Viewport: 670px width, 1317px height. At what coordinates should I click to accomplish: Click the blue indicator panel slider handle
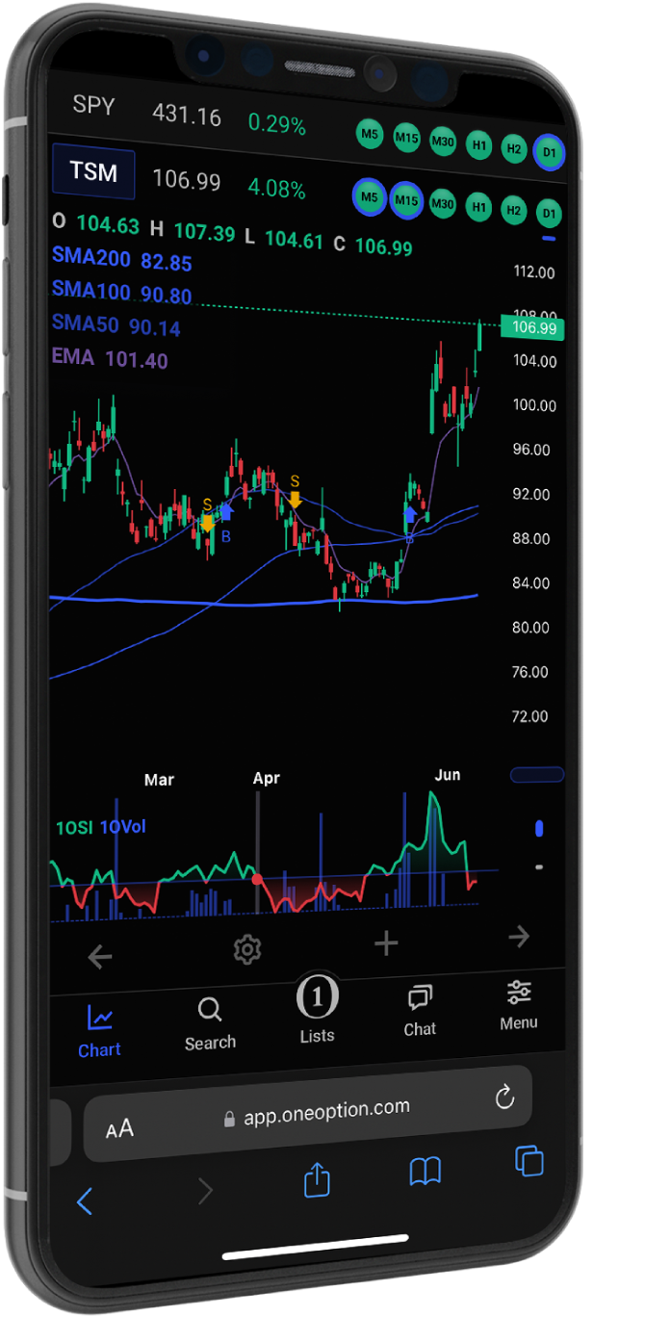[x=539, y=828]
